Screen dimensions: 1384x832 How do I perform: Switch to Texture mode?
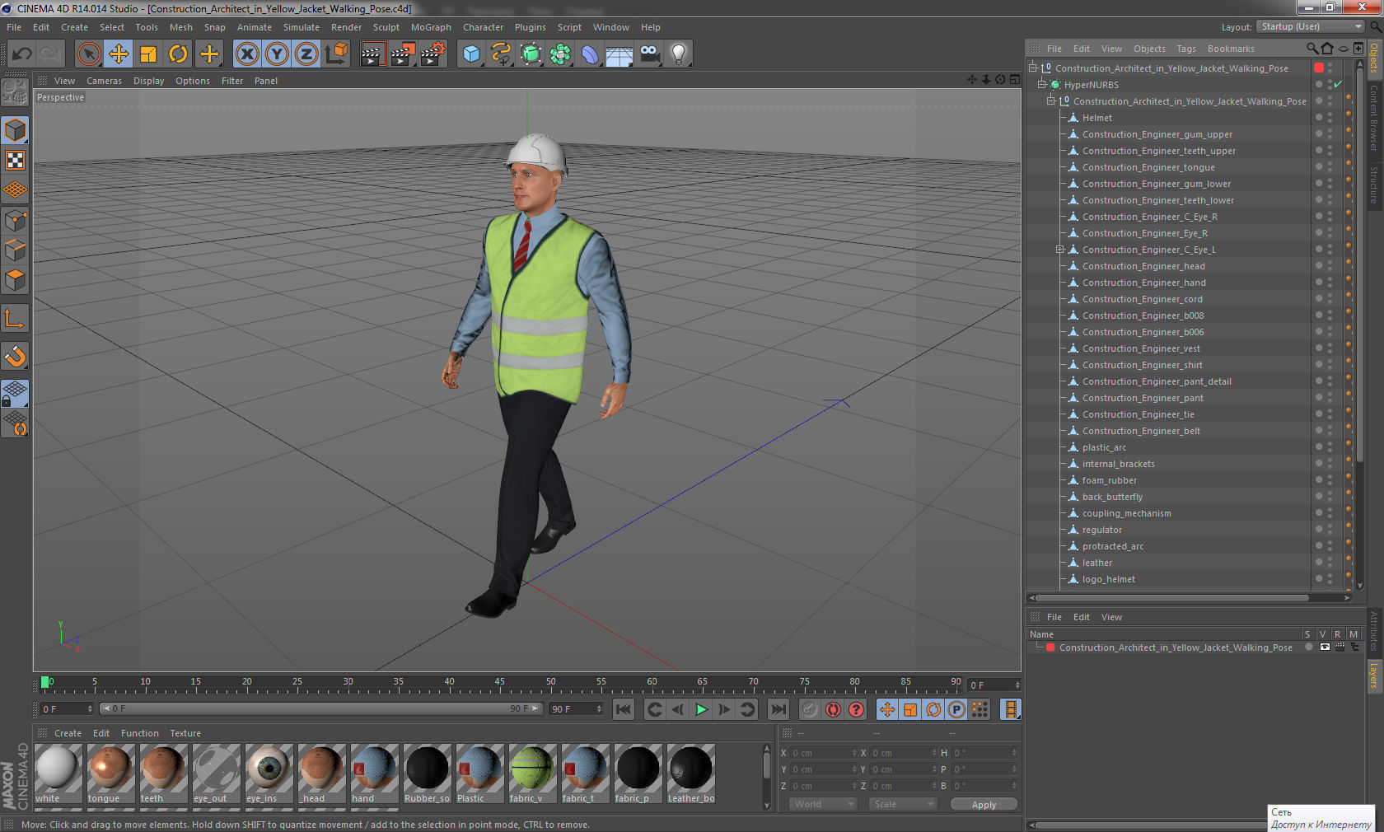(x=15, y=160)
